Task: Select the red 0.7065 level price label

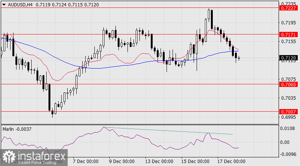Action: tap(288, 84)
